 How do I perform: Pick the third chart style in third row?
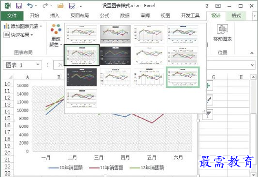(149, 77)
